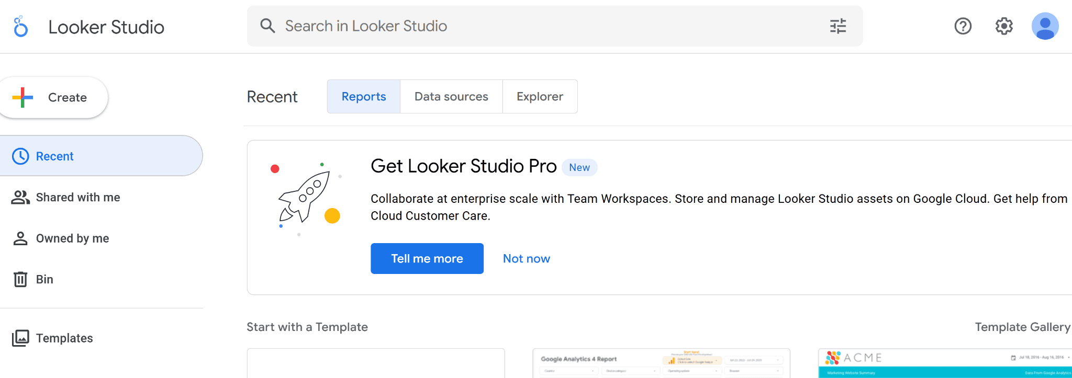Click the Create button
The height and width of the screenshot is (378, 1072).
point(54,97)
